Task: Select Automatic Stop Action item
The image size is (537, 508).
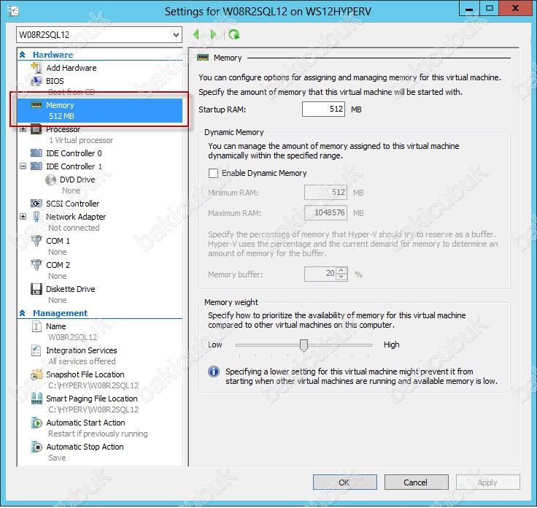Action: pos(85,447)
